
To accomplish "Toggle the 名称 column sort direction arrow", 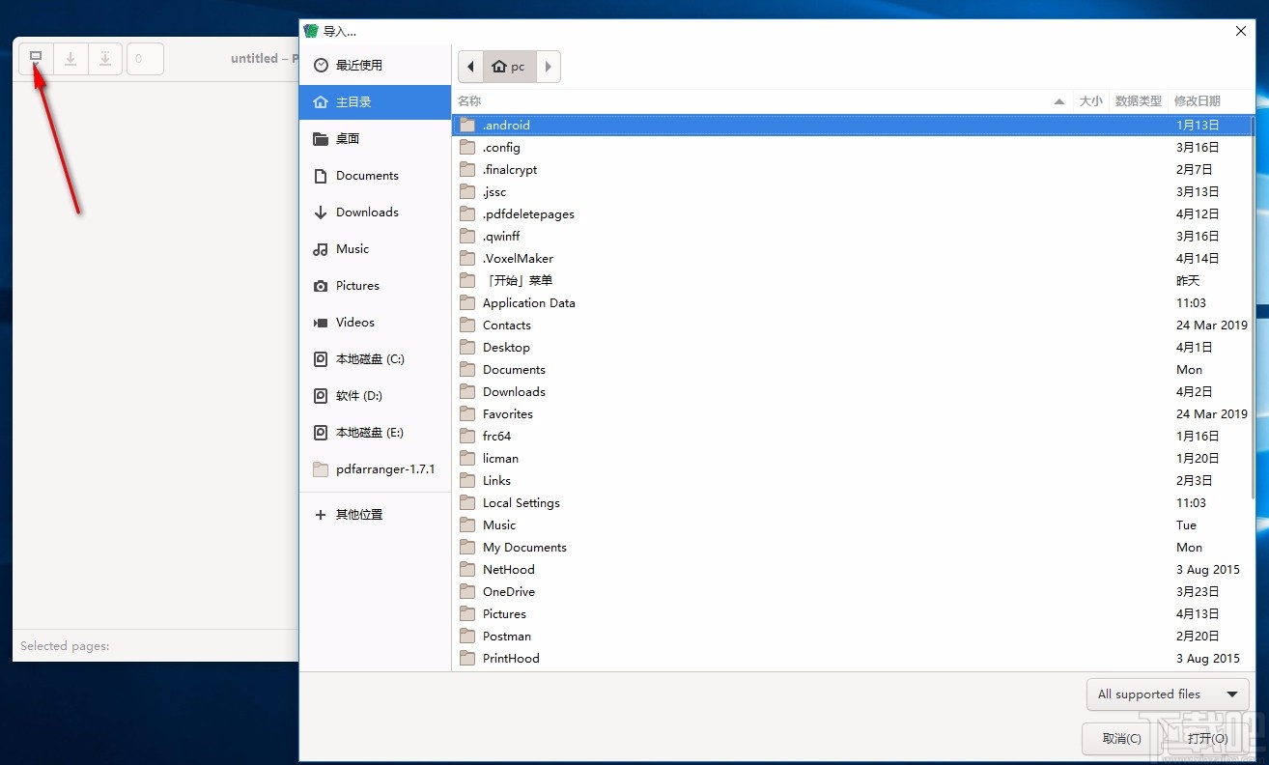I will pyautogui.click(x=1058, y=100).
